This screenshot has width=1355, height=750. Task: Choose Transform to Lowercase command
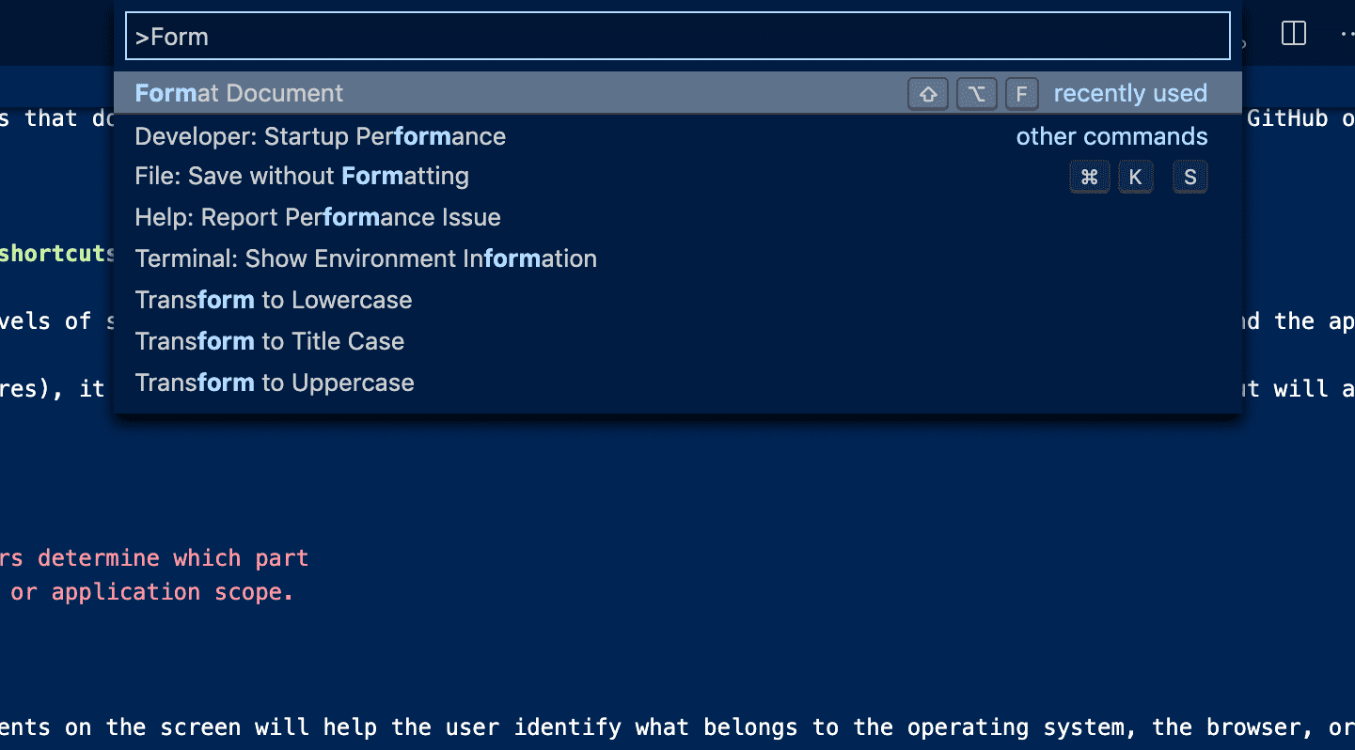[x=273, y=300]
